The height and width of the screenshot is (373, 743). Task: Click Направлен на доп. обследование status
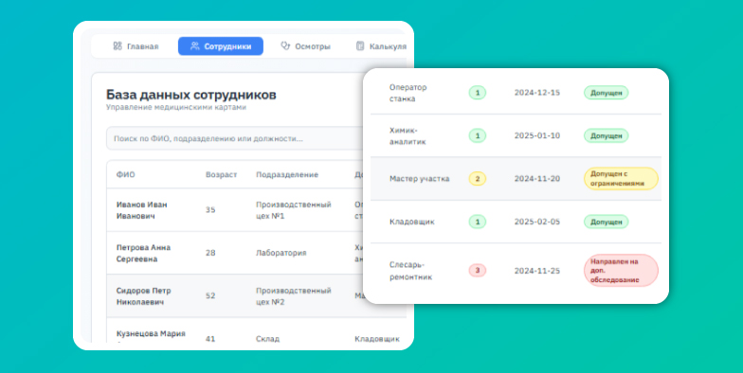[621, 271]
